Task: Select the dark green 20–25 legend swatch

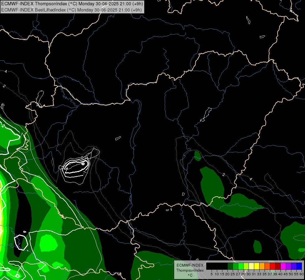Action: (x=230, y=266)
